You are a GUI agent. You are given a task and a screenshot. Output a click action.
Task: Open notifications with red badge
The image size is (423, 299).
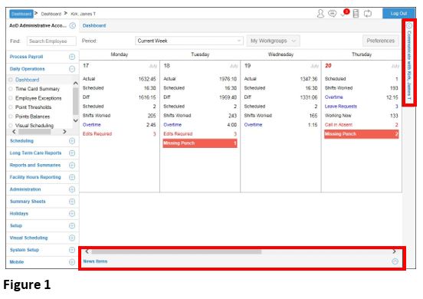(345, 13)
